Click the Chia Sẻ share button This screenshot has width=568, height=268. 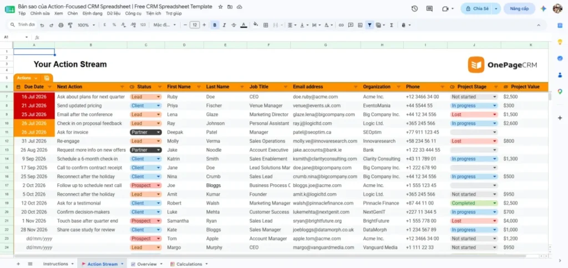pos(477,9)
